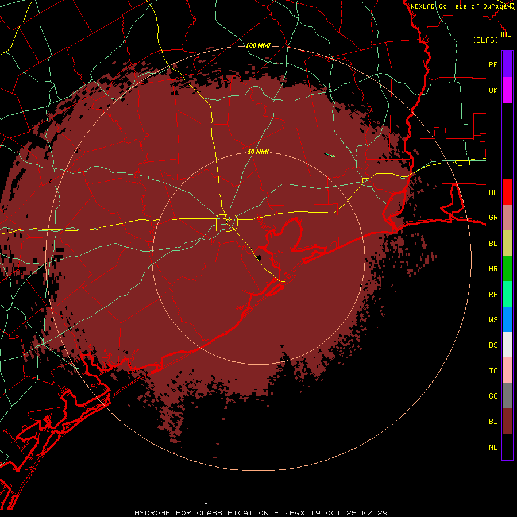Pick the dark green HR legend swatch
517x517 pixels.
click(x=507, y=268)
